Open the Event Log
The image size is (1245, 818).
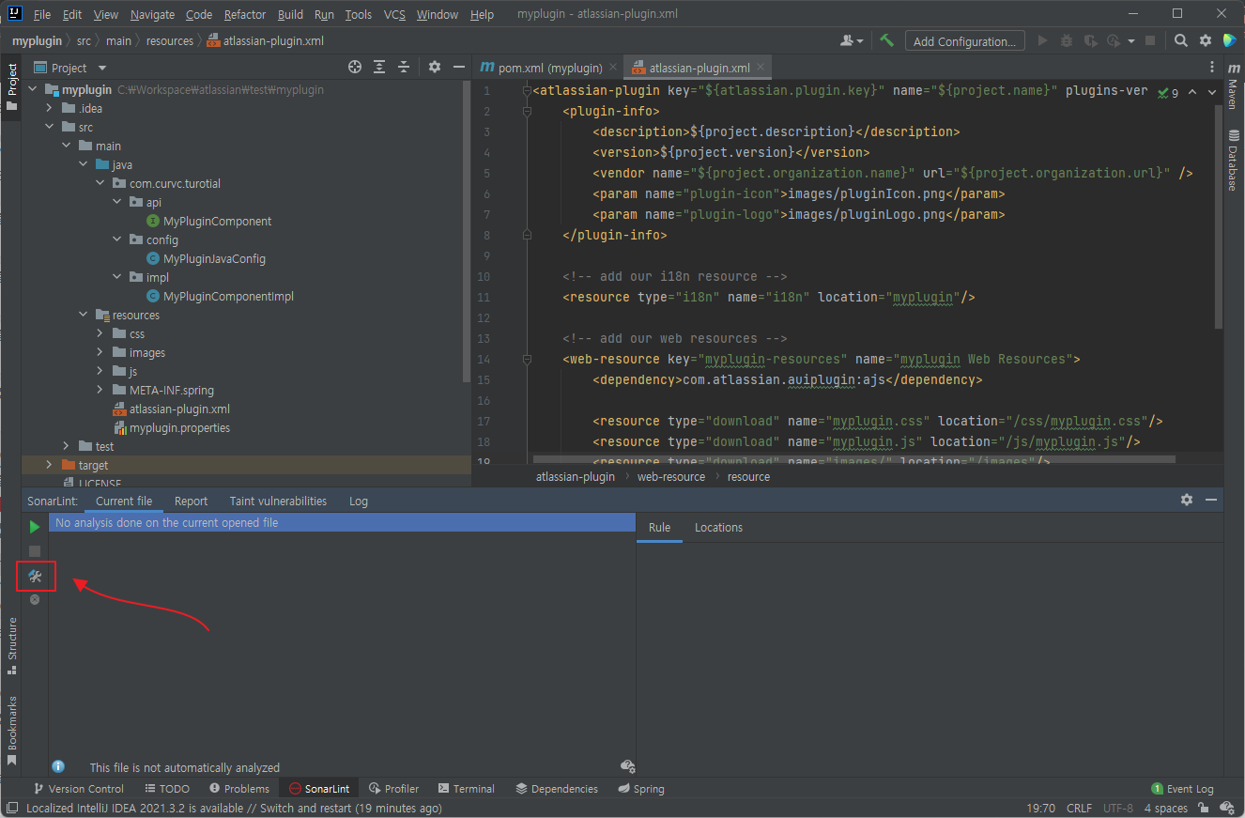[1182, 789]
